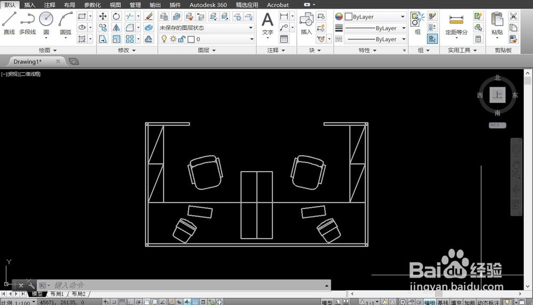The width and height of the screenshot is (533, 305).
Task: Click the Explode tool icon
Action: point(149,28)
